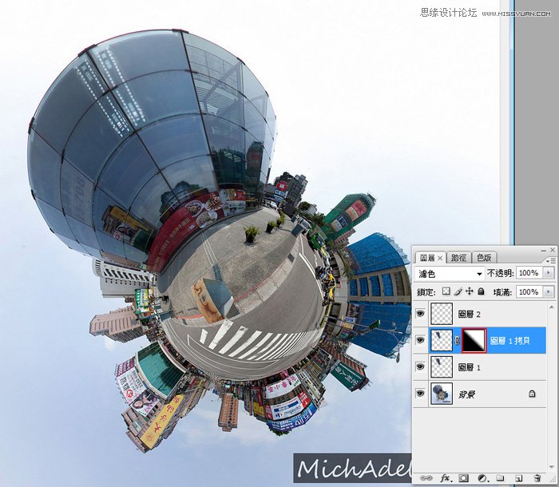
Task: Expand the 填滿 fill slider arrow
Action: pos(548,292)
